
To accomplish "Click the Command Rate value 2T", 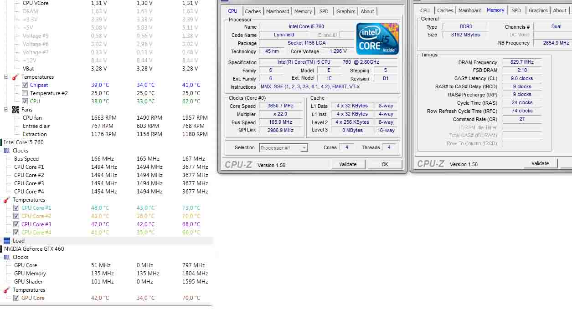I will pyautogui.click(x=522, y=119).
